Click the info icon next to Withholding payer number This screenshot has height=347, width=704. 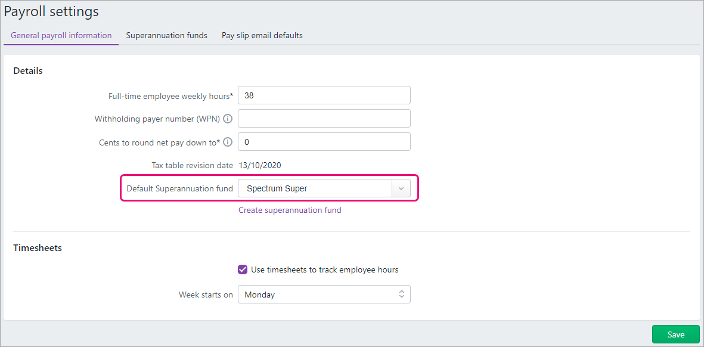pyautogui.click(x=228, y=118)
